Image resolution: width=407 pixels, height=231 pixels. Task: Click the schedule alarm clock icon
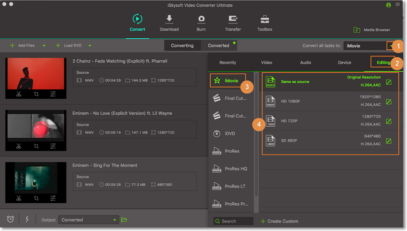[10, 220]
